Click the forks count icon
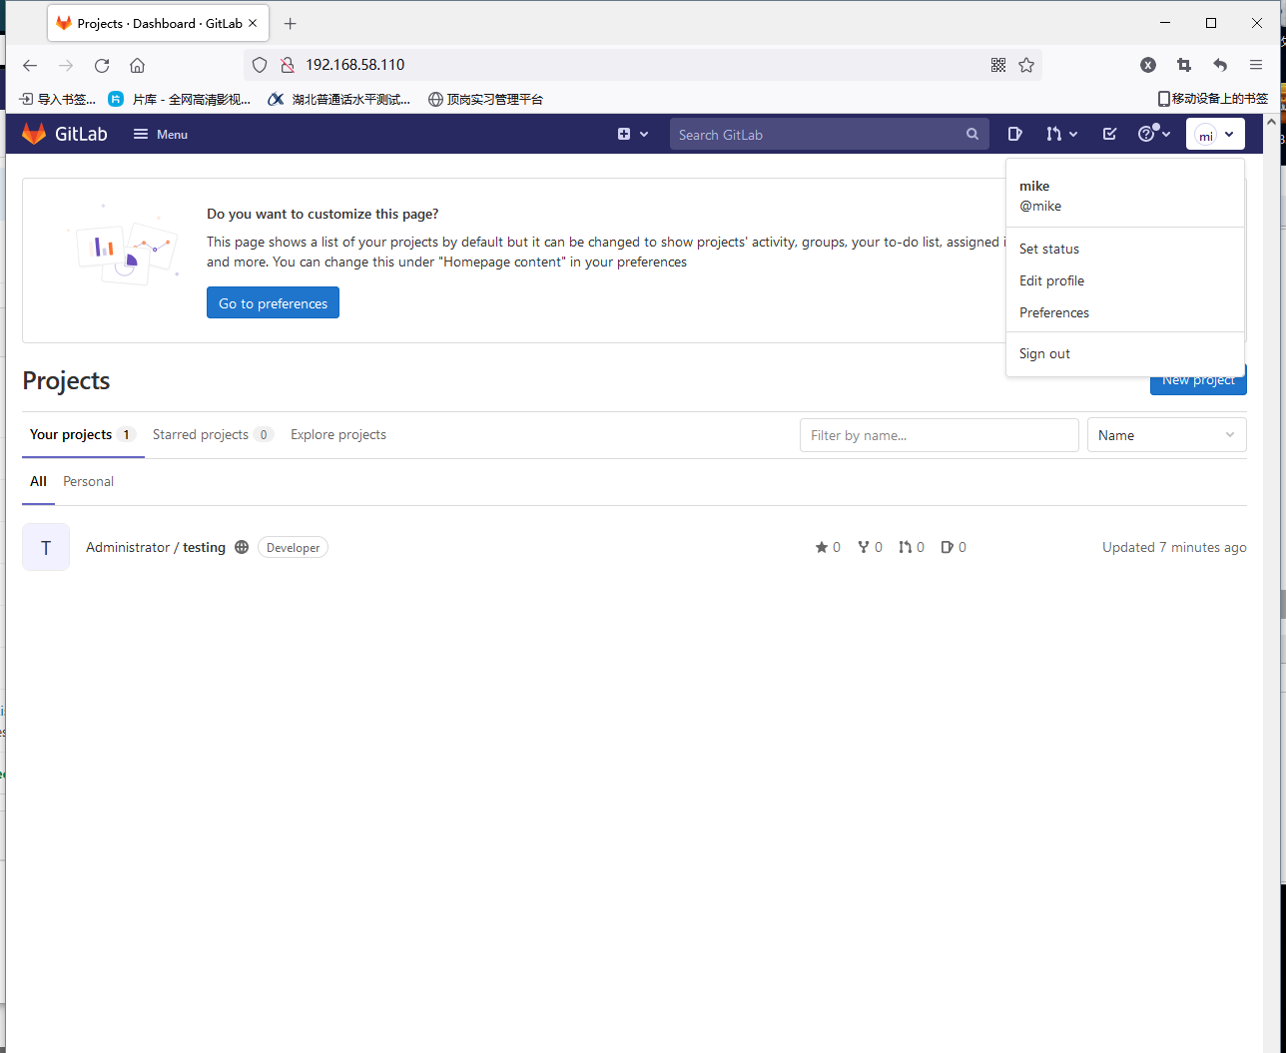This screenshot has height=1053, width=1286. click(x=864, y=547)
